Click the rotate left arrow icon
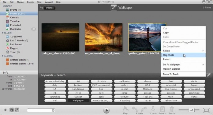 tap(135, 109)
